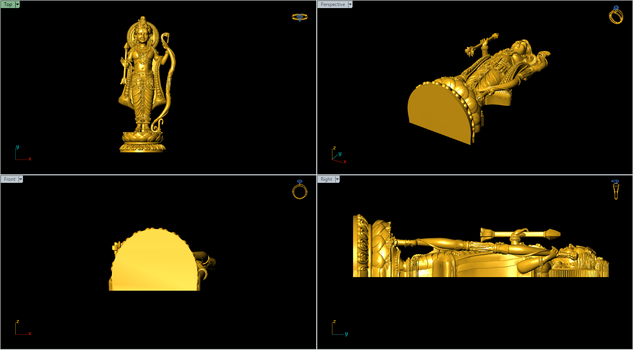Activate the Top viewport title label

coord(8,4)
